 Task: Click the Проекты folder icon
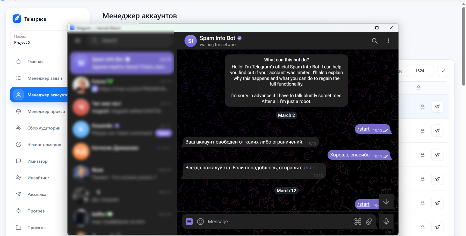(18, 227)
